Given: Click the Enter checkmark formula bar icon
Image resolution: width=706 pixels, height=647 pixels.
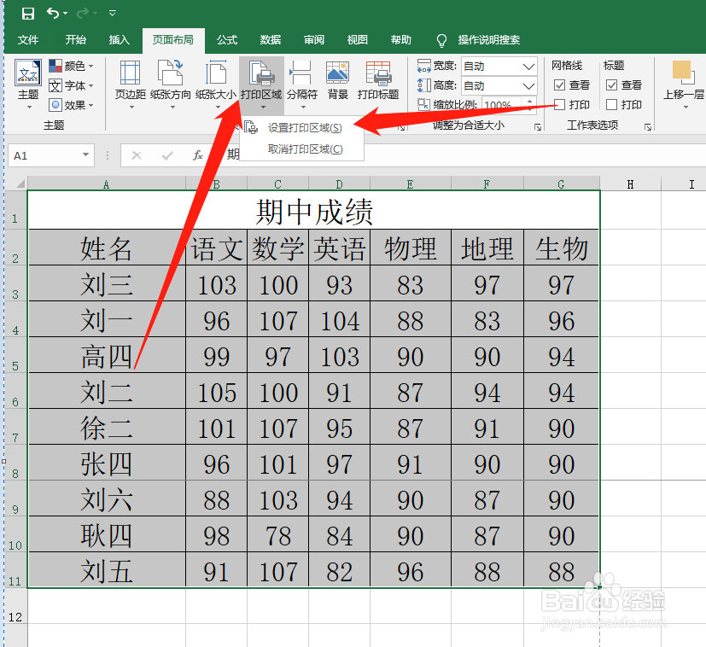Looking at the screenshot, I should coord(167,156).
